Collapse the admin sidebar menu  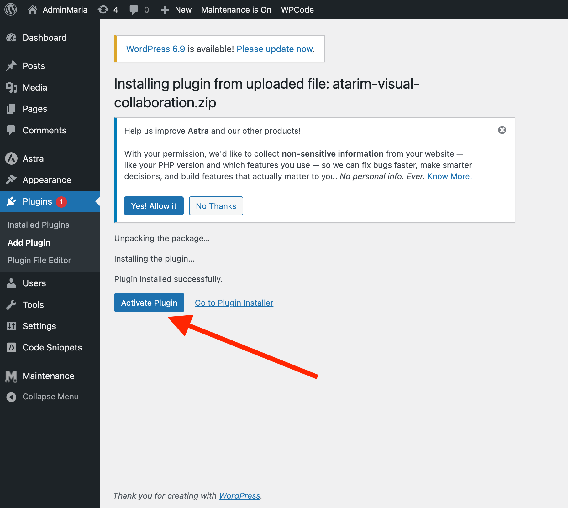11,397
